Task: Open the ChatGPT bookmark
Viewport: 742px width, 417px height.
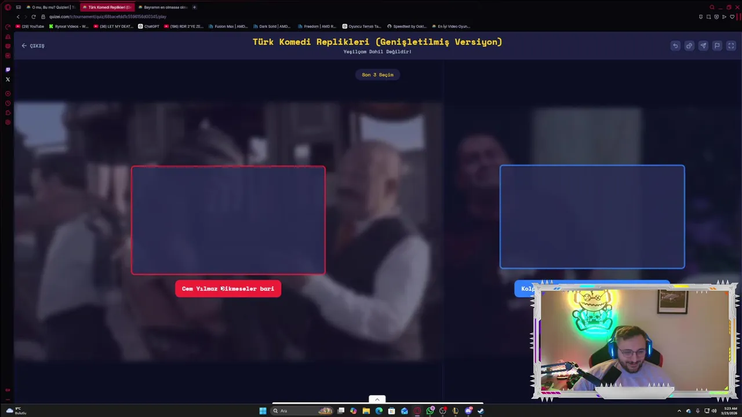Action: [148, 26]
